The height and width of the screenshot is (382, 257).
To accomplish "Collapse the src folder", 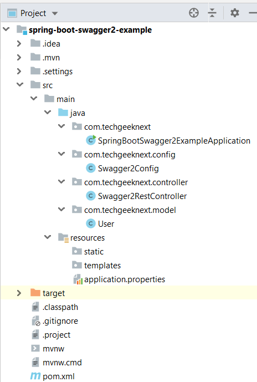I will 20,85.
